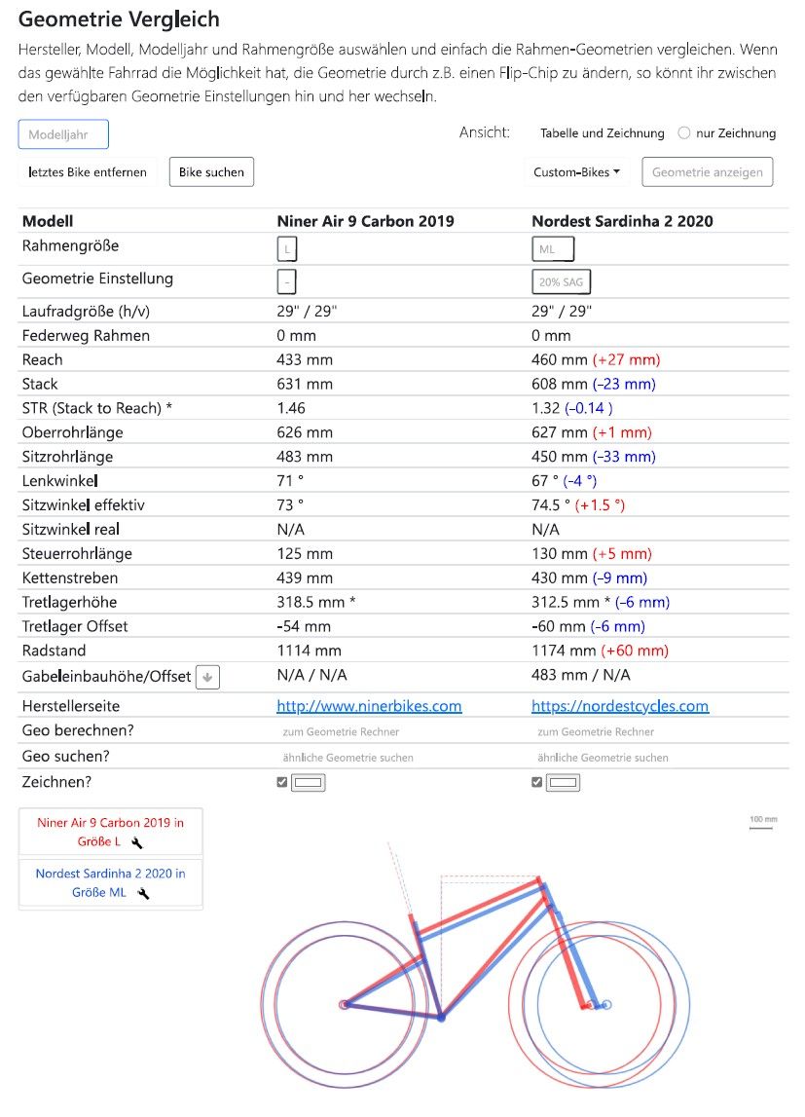Open the drawing color swatch for Niner Air 9

[309, 782]
